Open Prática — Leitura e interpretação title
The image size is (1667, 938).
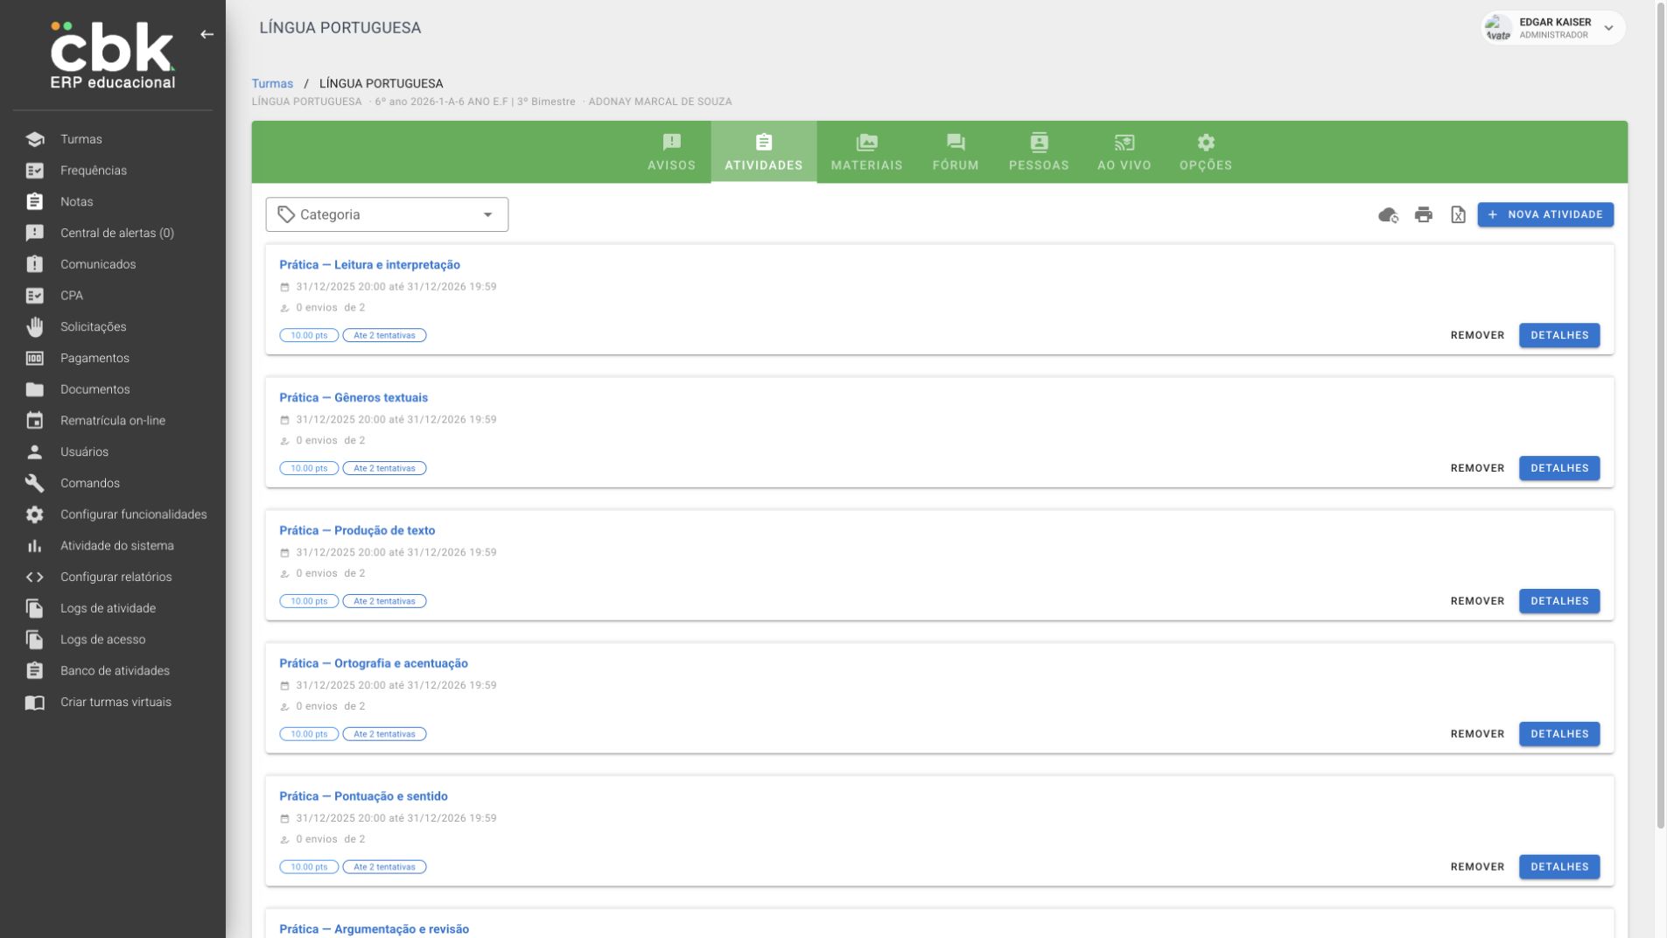[369, 264]
